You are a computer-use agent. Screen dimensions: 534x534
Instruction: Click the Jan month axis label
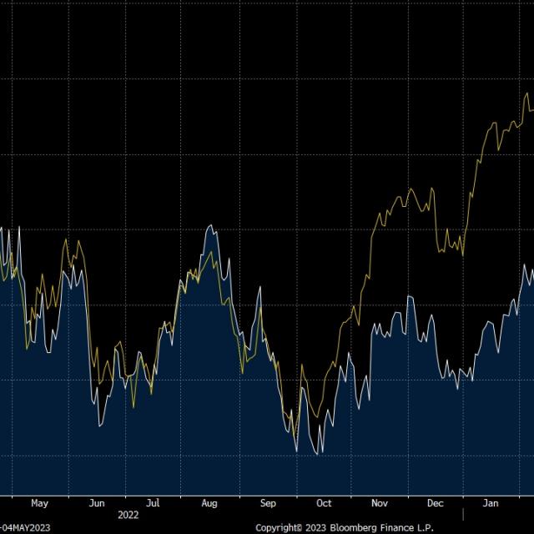(x=491, y=503)
